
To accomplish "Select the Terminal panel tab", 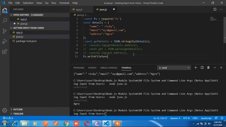I will [x=126, y=68].
